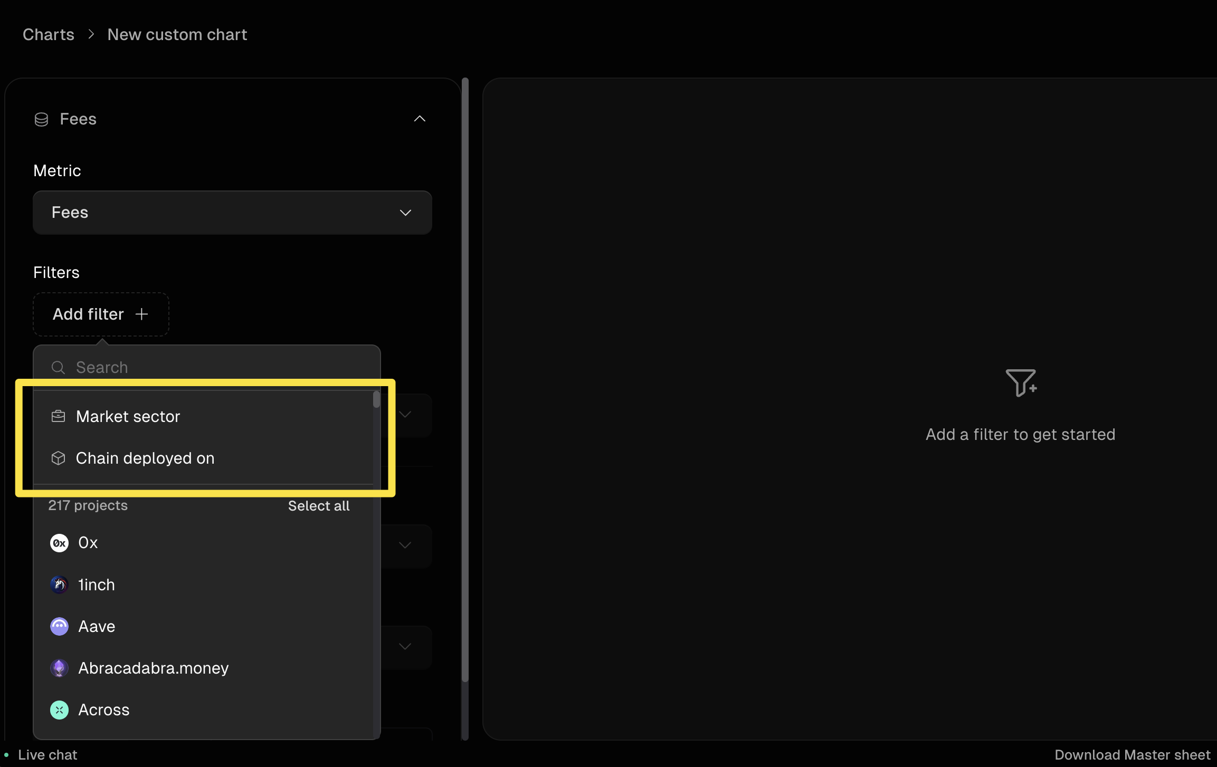This screenshot has width=1217, height=767.
Task: Go to the Charts breadcrumb
Action: [49, 34]
